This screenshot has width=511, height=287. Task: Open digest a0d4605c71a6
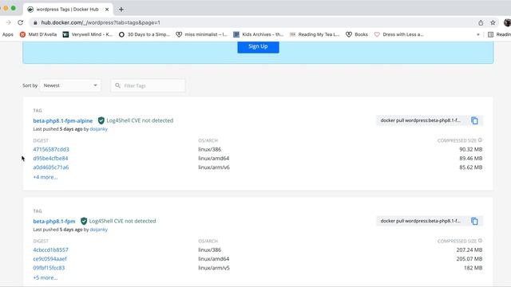(51, 167)
